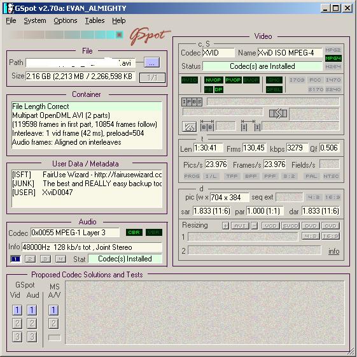Click the 3:2 pulldown indicator
Image resolution: width=357 pixels, height=357 pixels.
coord(289,176)
